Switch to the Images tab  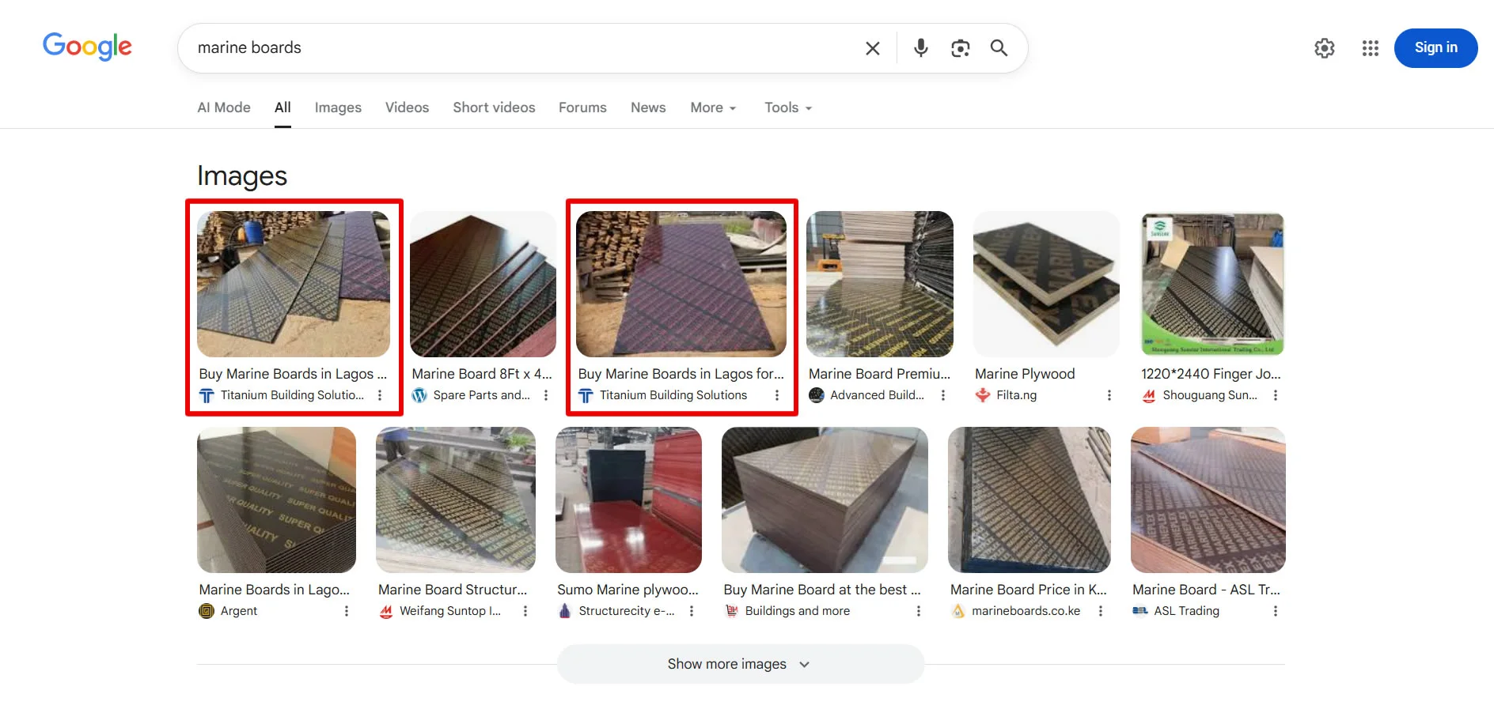point(338,107)
